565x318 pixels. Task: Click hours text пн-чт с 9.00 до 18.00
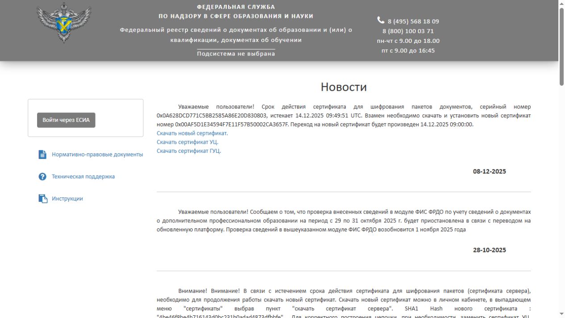click(x=408, y=41)
